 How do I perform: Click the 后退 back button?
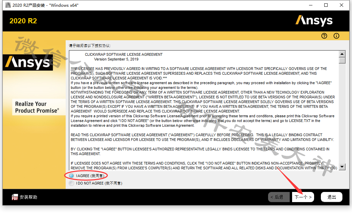coord(279,197)
